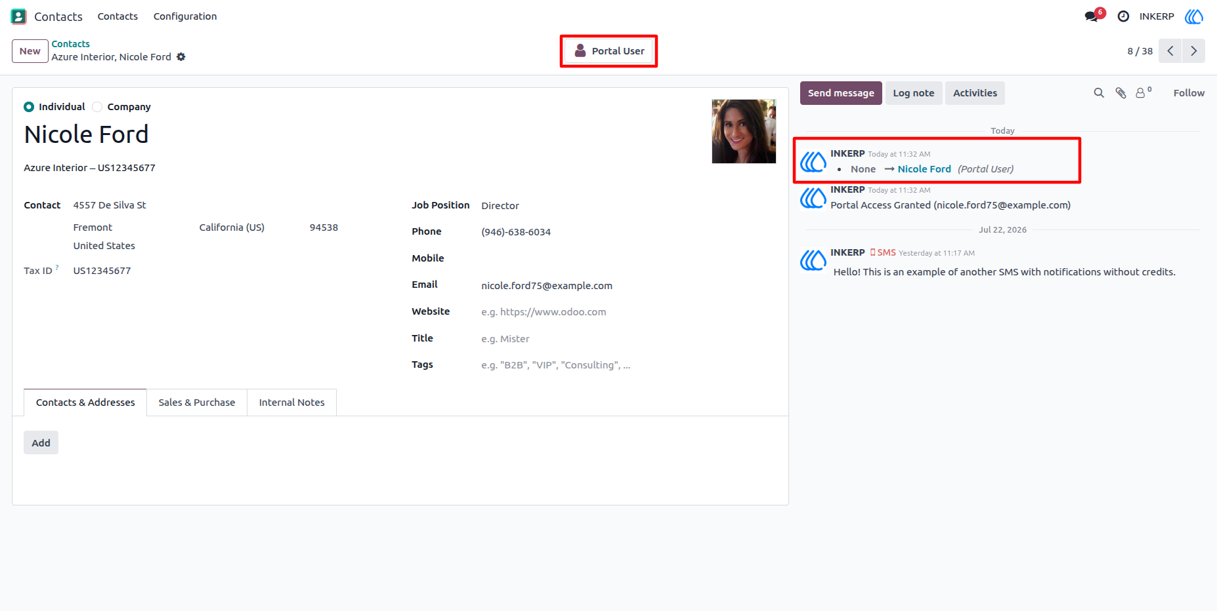This screenshot has height=611, width=1217.
Task: Open the Title dropdown field
Action: (x=628, y=339)
